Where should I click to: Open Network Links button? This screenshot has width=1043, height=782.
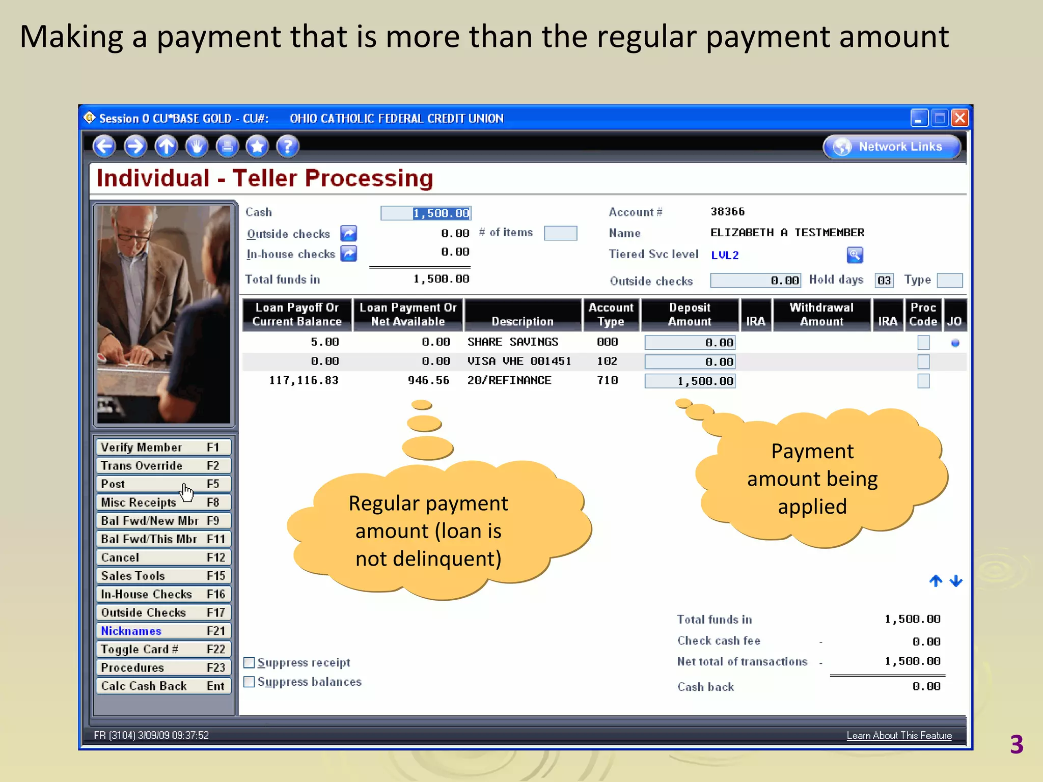point(892,147)
